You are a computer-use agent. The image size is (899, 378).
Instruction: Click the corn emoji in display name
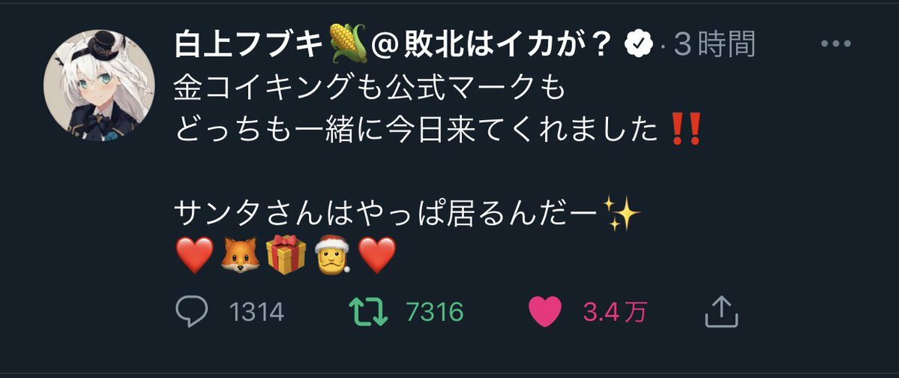(x=348, y=43)
